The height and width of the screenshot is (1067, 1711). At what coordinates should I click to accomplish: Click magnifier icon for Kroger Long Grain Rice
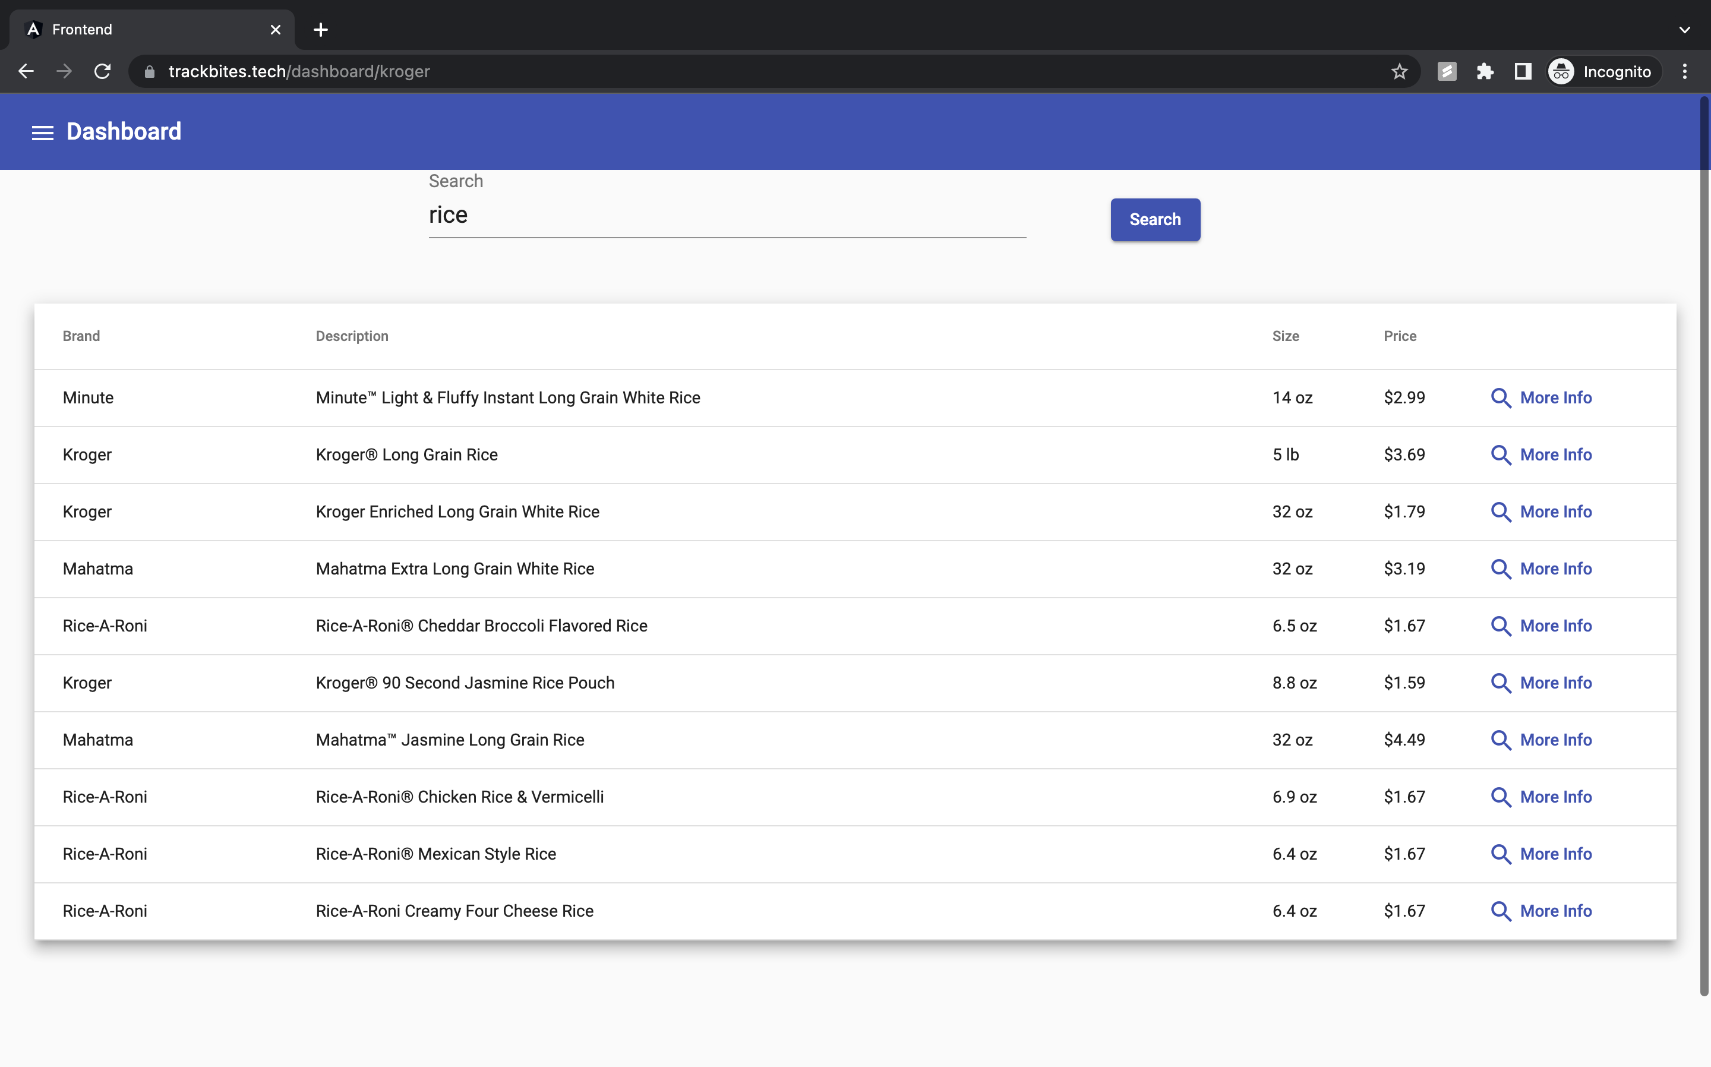pyautogui.click(x=1501, y=455)
